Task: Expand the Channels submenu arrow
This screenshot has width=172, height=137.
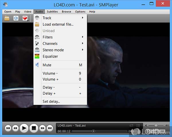Action: pyautogui.click(x=83, y=43)
